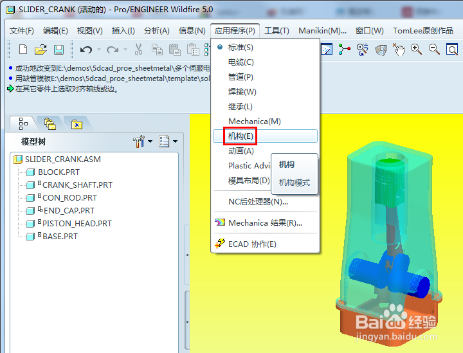The width and height of the screenshot is (463, 353).
Task: Open the 文件(F) menu
Action: tap(22, 31)
